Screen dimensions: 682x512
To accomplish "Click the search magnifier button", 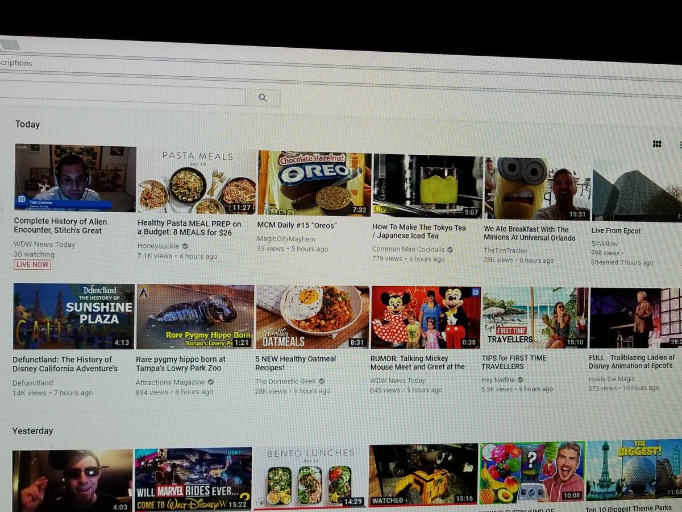I will tap(262, 98).
